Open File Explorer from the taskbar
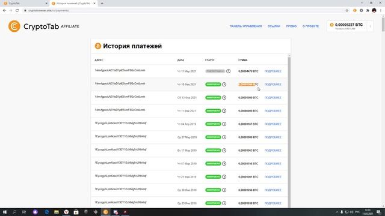Image resolution: width=385 pixels, height=216 pixels. tap(57, 212)
